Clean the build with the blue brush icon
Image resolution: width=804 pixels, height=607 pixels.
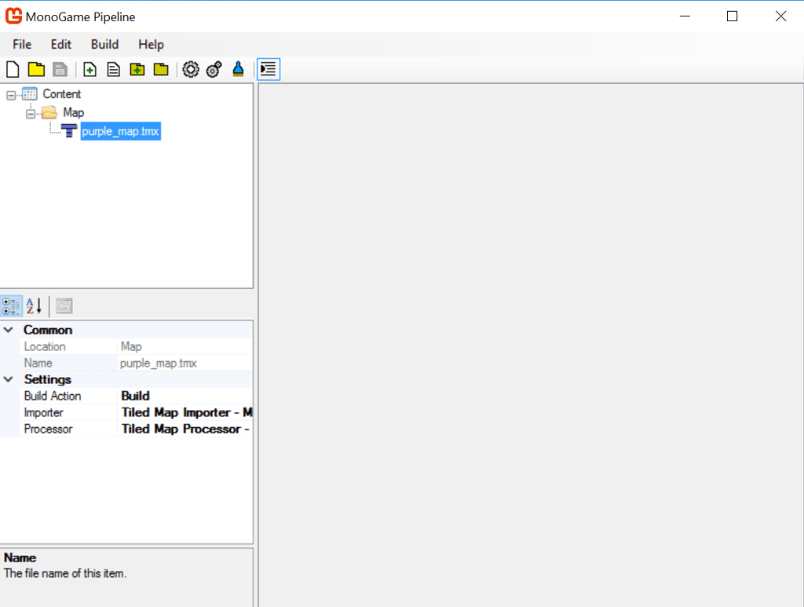[x=238, y=70]
